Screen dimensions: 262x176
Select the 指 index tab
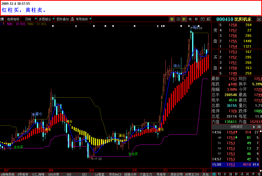[x=230, y=174]
